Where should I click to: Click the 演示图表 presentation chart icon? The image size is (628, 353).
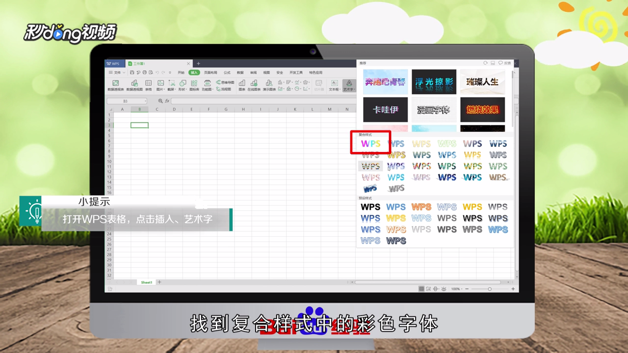(x=269, y=85)
